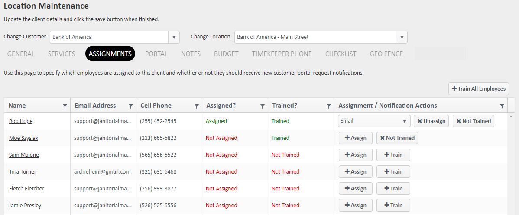
Task: Open the Assigned? column filter icon
Action: click(x=263, y=106)
